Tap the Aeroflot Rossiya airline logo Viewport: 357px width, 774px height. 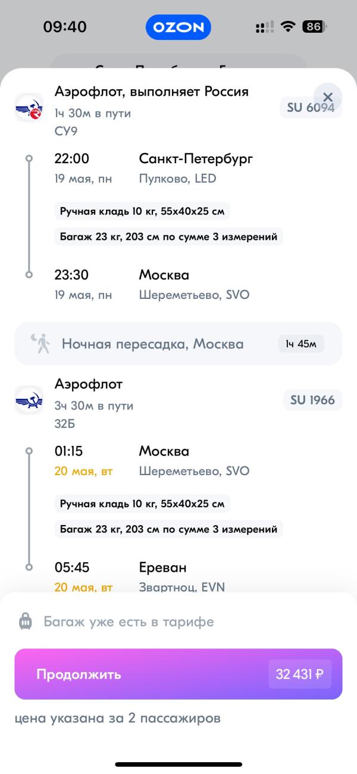coord(29,108)
